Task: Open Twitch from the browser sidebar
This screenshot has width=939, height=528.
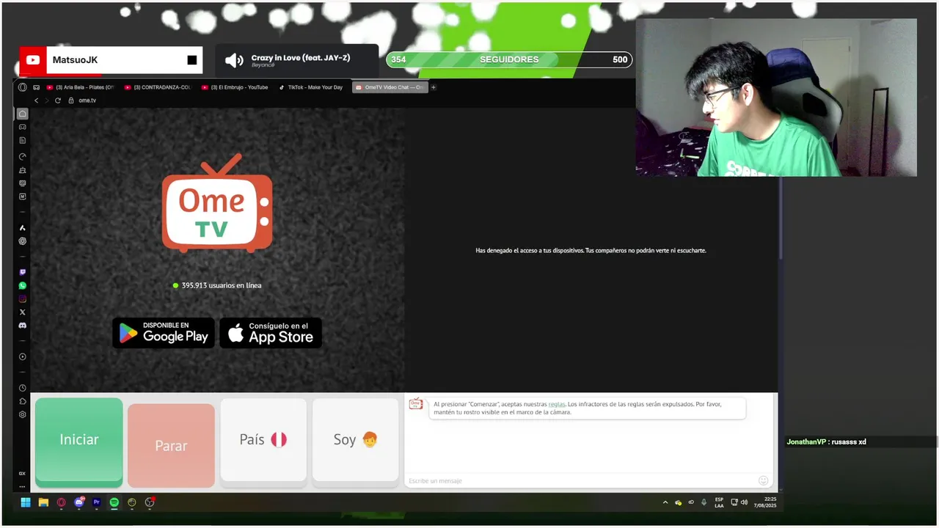Action: 23,272
